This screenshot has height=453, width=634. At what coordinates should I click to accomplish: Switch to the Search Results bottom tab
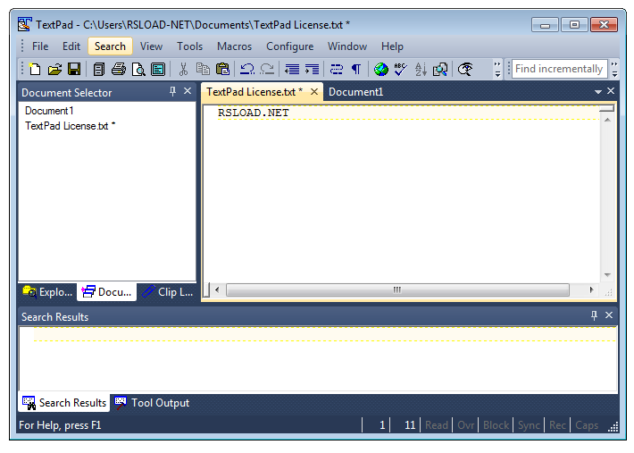(64, 403)
